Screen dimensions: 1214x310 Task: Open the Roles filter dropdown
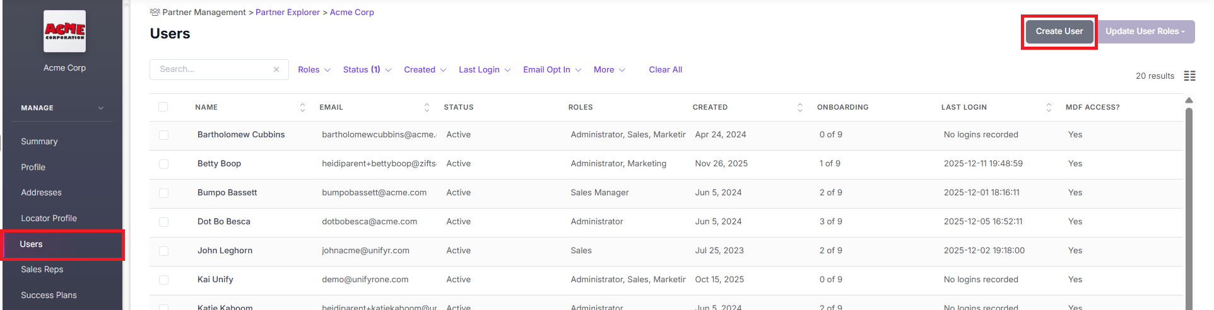coord(314,69)
